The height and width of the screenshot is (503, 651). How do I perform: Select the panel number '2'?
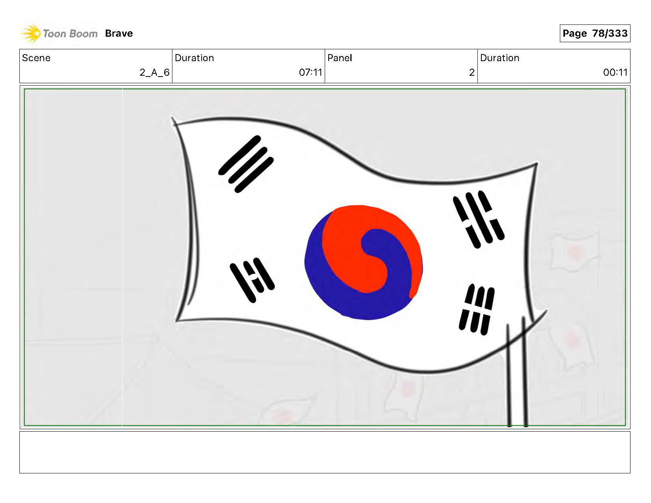pyautogui.click(x=471, y=73)
